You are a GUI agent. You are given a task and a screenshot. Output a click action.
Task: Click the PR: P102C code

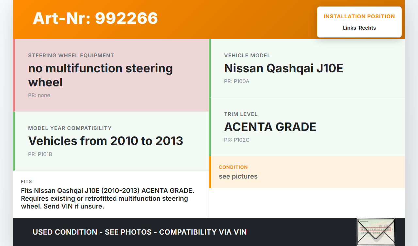237,140
